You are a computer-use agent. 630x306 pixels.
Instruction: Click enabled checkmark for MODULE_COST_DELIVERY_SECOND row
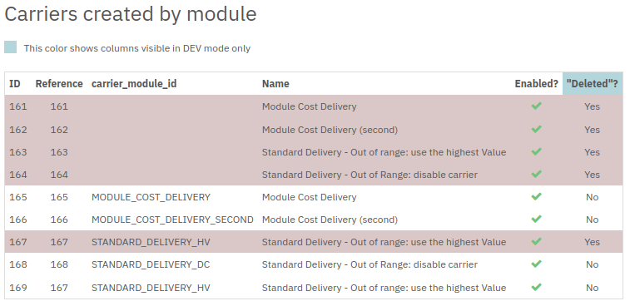(x=536, y=220)
